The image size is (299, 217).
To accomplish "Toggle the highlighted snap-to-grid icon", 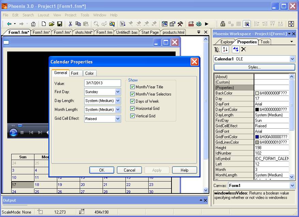I will (247, 24).
